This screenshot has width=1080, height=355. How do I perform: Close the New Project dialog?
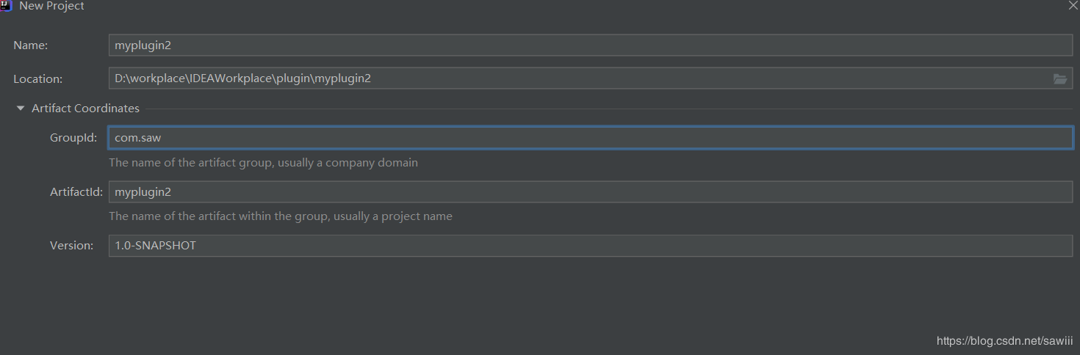coord(1073,5)
